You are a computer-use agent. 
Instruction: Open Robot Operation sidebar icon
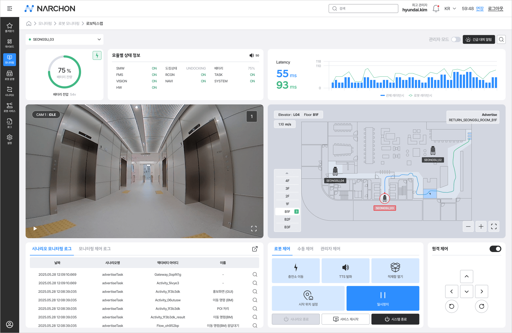(x=10, y=75)
